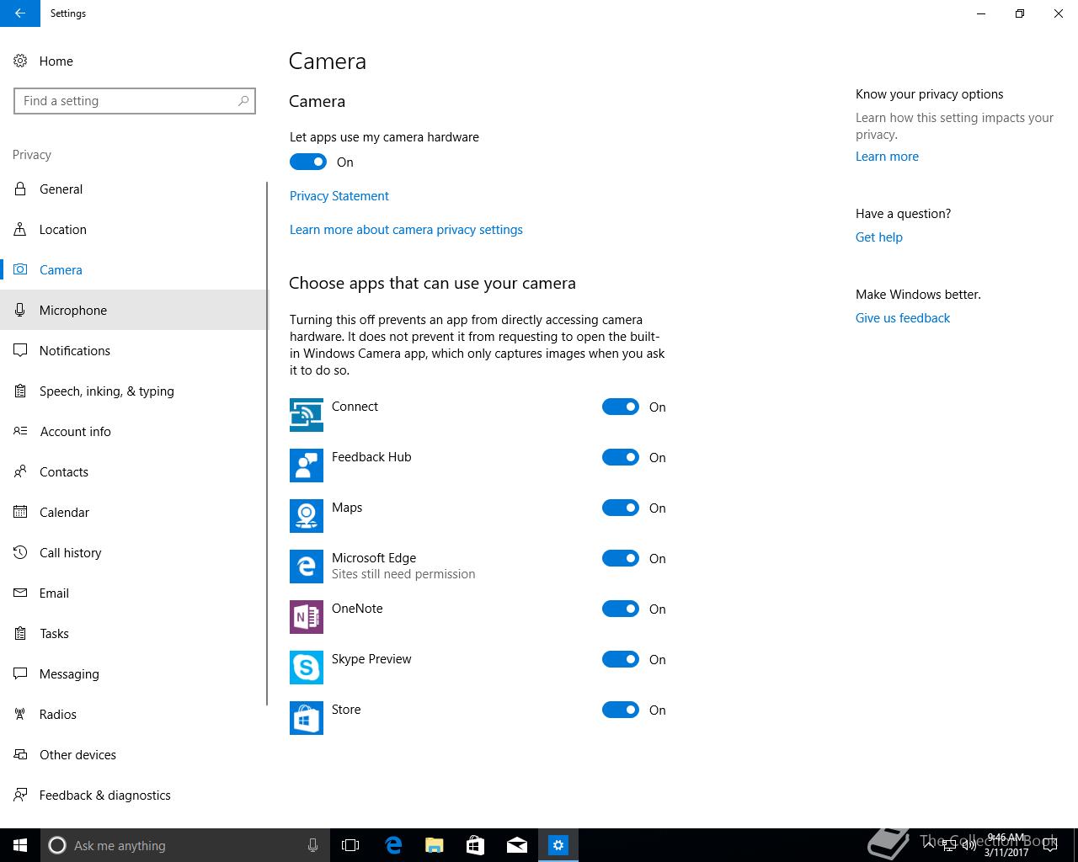Click the Get help link

pos(879,237)
